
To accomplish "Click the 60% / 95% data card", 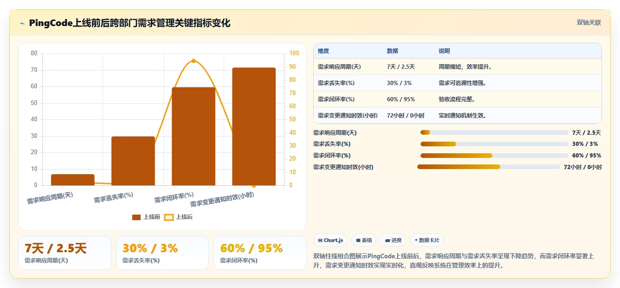I will (260, 253).
